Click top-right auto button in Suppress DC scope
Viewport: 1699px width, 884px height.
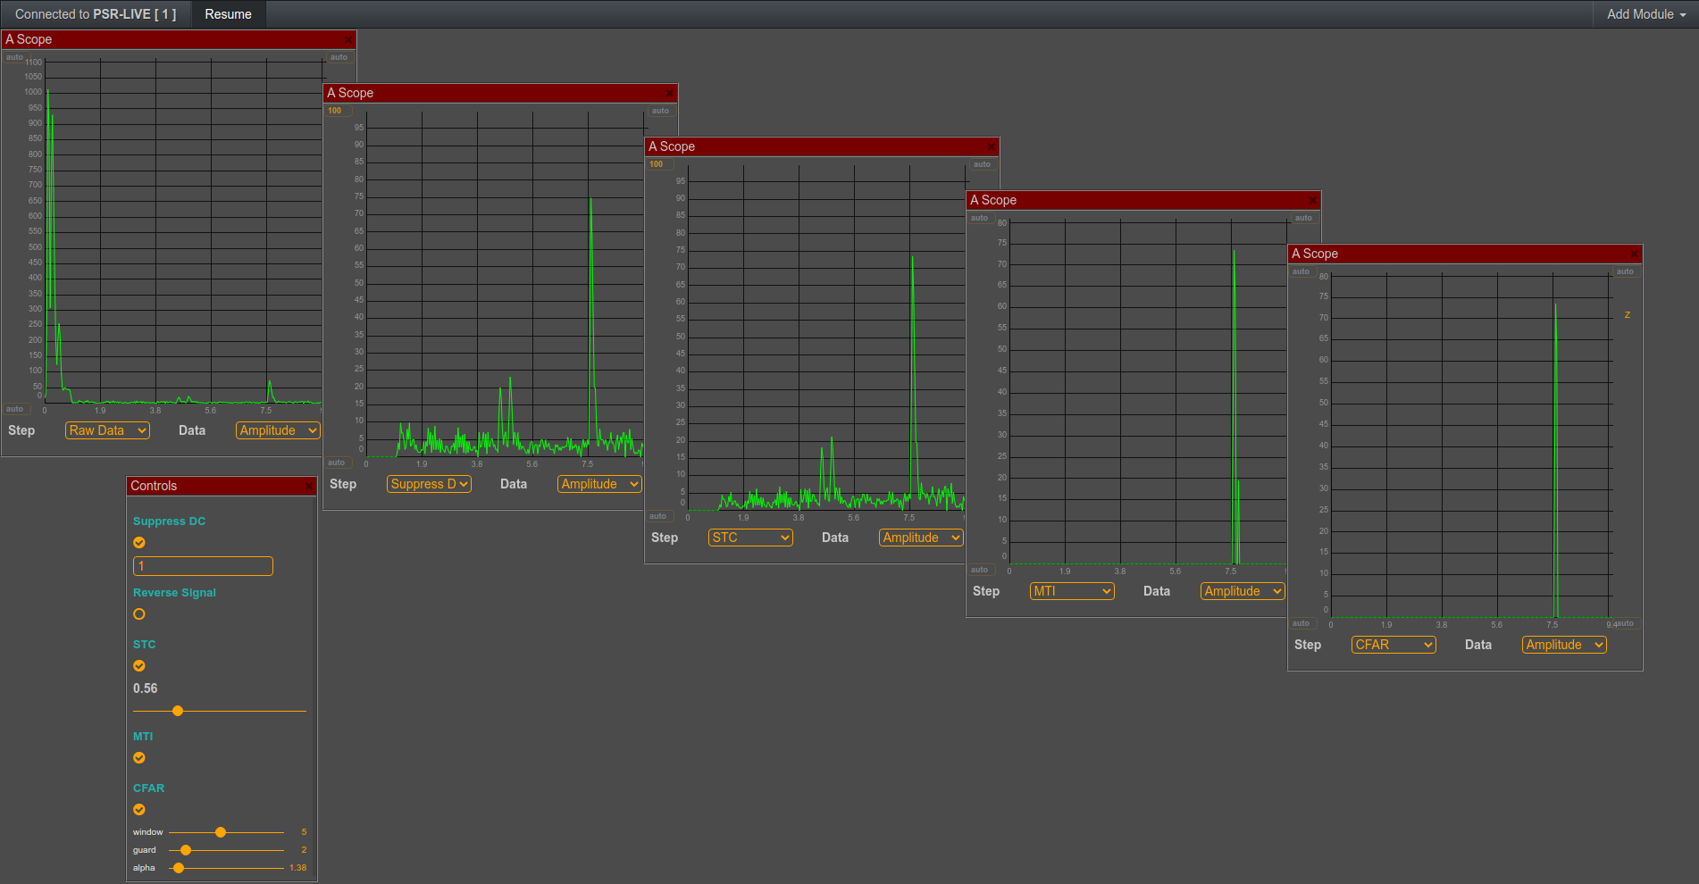(x=660, y=111)
